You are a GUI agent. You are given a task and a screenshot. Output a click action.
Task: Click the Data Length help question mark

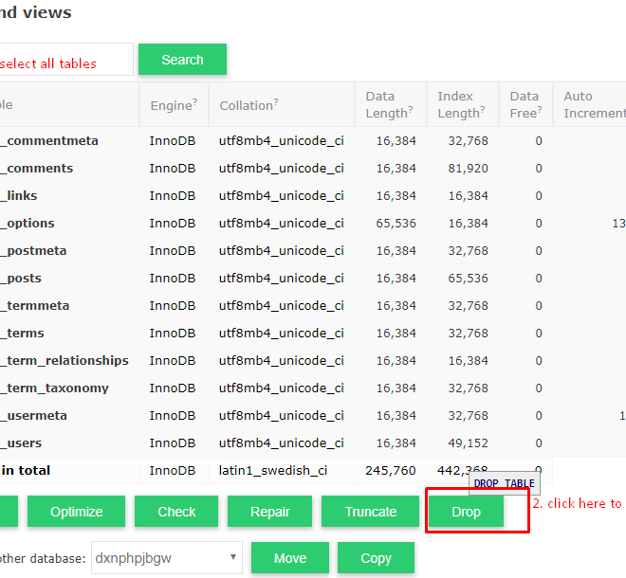click(x=411, y=109)
